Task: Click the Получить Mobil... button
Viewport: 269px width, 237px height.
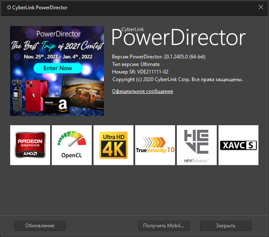Action: click(x=164, y=225)
